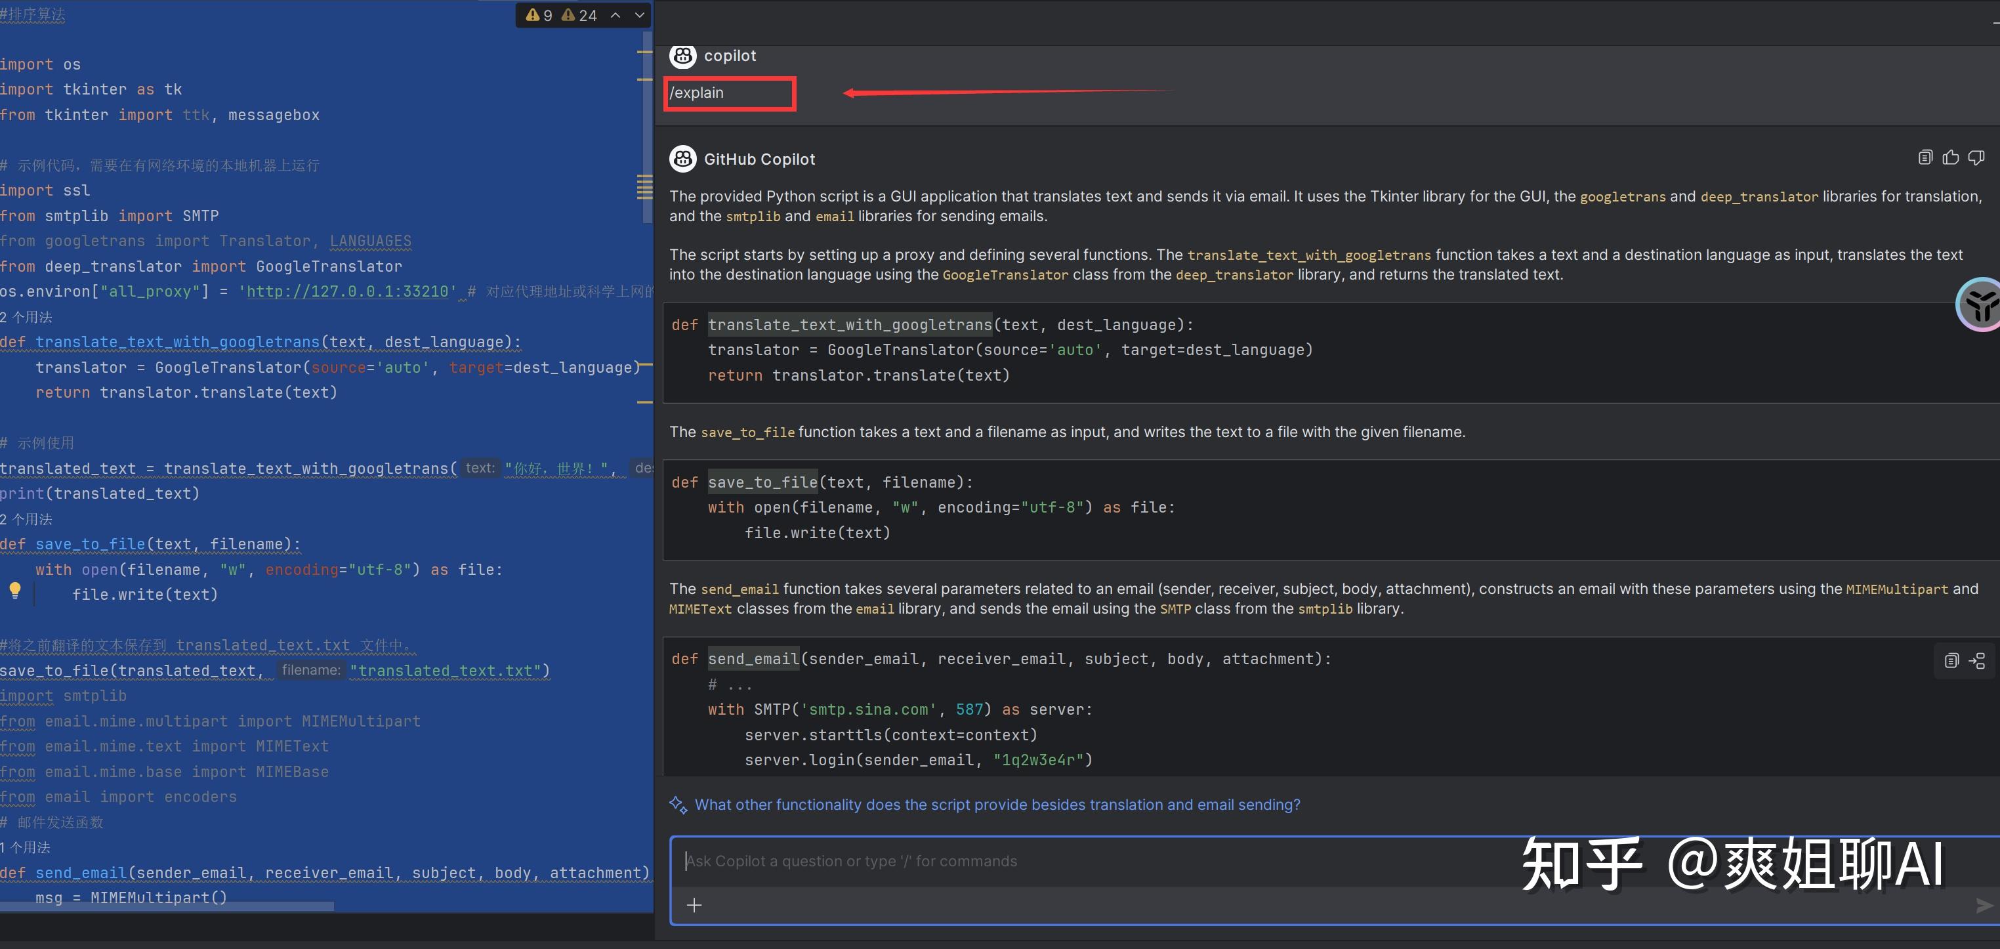Click inline 'googletrans' term in Copilot explanation
This screenshot has height=949, width=2000.
click(x=1623, y=198)
